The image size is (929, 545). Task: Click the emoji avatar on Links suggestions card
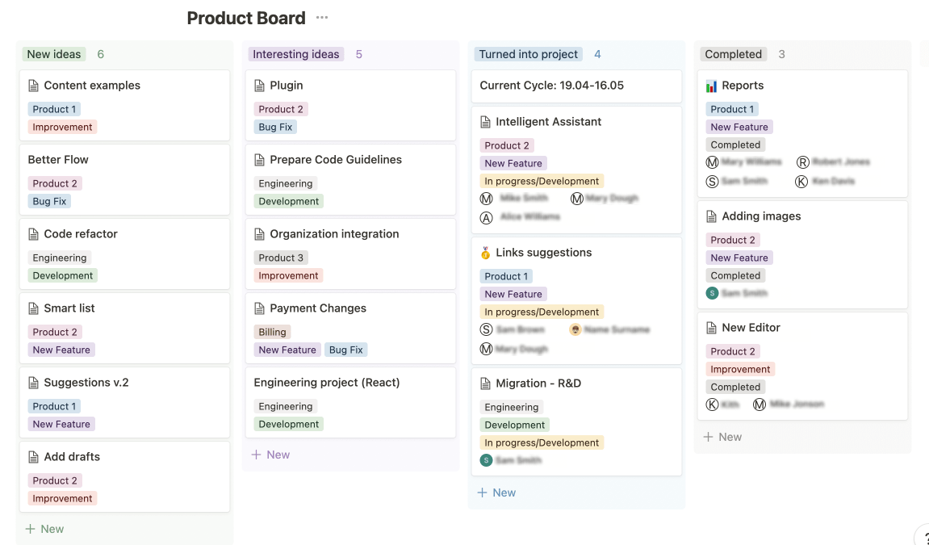575,329
